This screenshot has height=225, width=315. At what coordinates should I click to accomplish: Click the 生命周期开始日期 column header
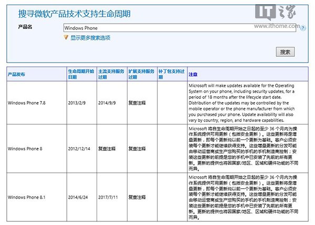coord(81,74)
